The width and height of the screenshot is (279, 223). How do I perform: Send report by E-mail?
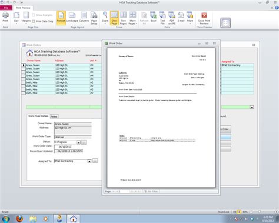pos(181,17)
